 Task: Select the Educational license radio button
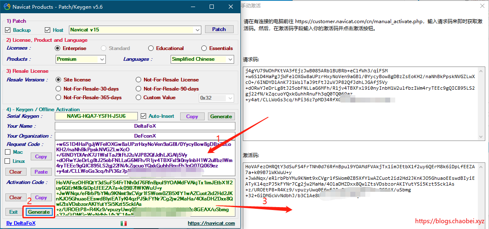(x=151, y=48)
